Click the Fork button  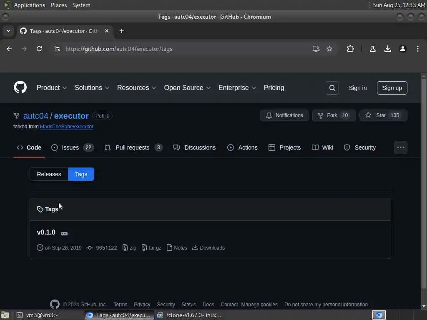[x=334, y=115]
